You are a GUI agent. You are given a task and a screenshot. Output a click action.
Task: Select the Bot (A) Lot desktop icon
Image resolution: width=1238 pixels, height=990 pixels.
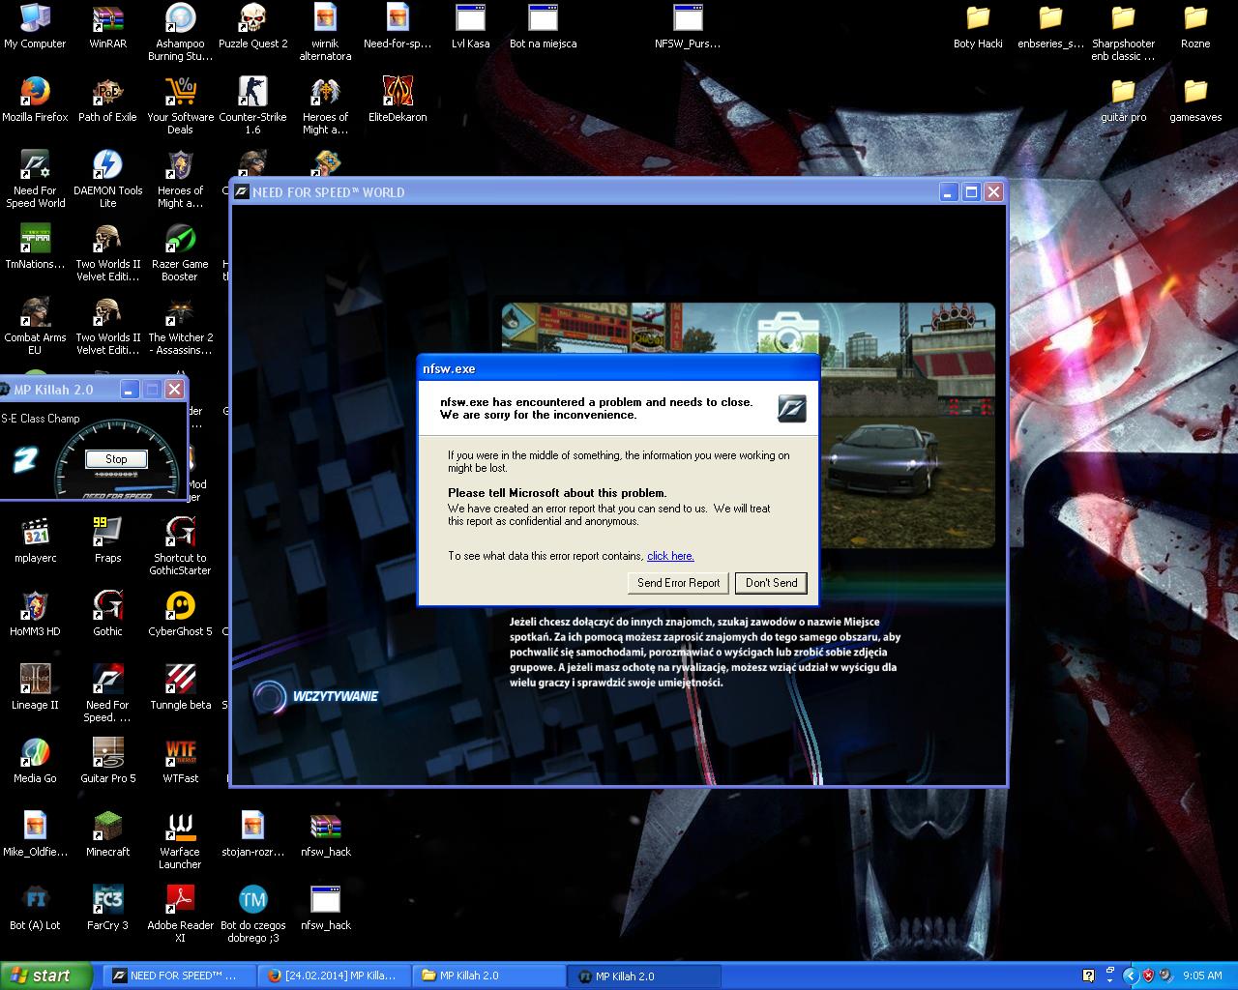[x=35, y=908]
